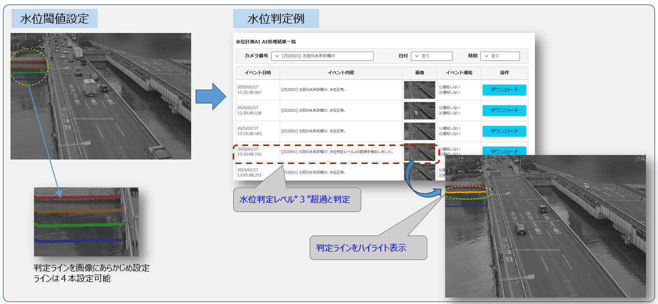The height and width of the screenshot is (304, 658).
Task: Click the イベント内容 column header
Action: pos(341,73)
